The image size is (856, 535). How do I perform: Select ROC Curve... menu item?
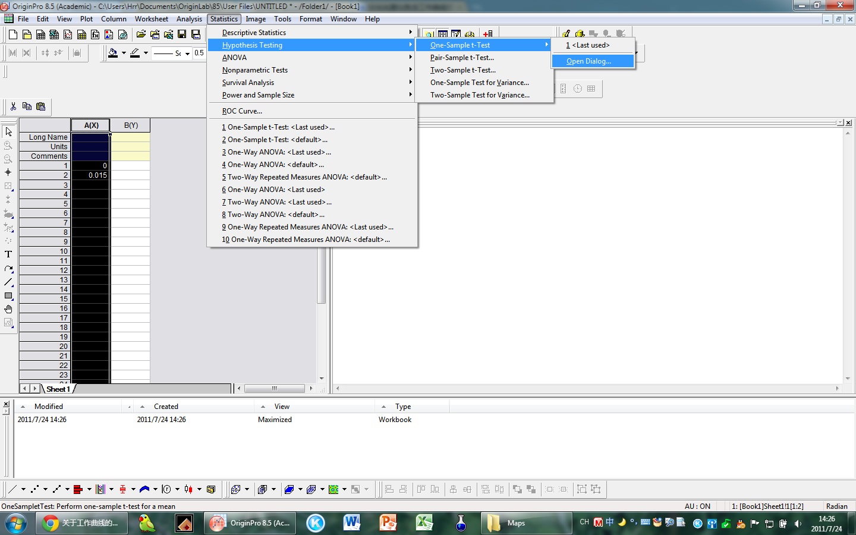312,111
